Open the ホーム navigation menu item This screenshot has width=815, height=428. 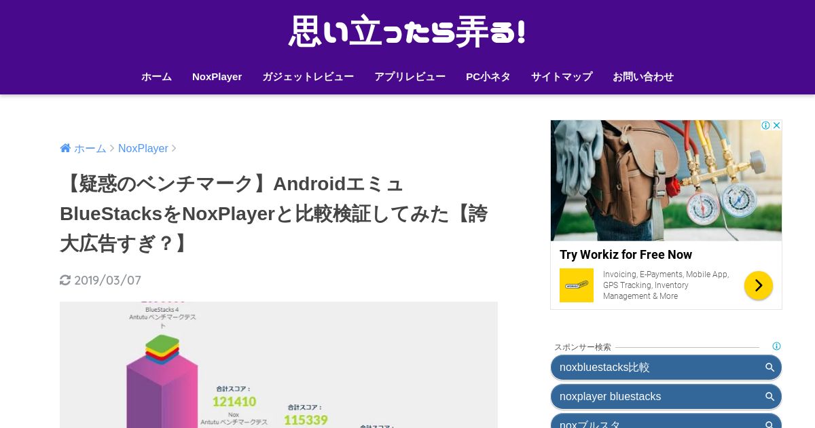pos(156,77)
